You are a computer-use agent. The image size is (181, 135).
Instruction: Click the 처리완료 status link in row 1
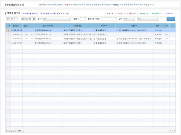coord(158,30)
